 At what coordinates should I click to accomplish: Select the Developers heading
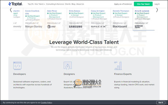click(20, 74)
